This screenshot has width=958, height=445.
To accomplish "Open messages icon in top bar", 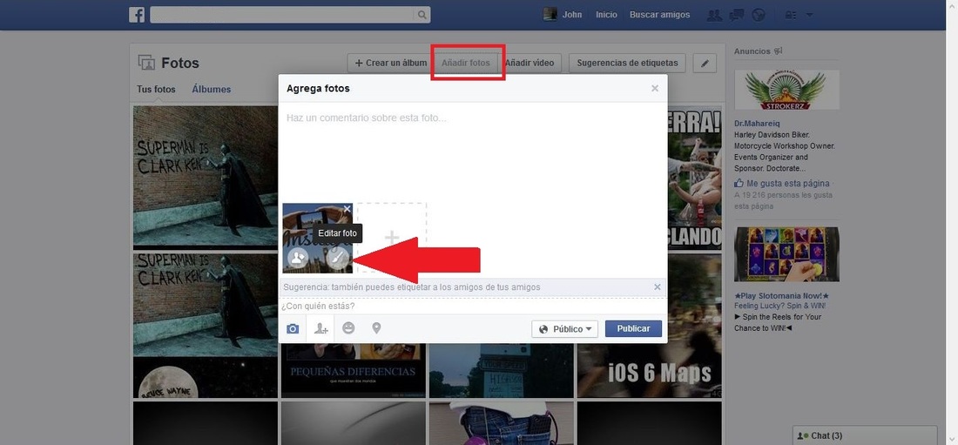I will click(738, 16).
